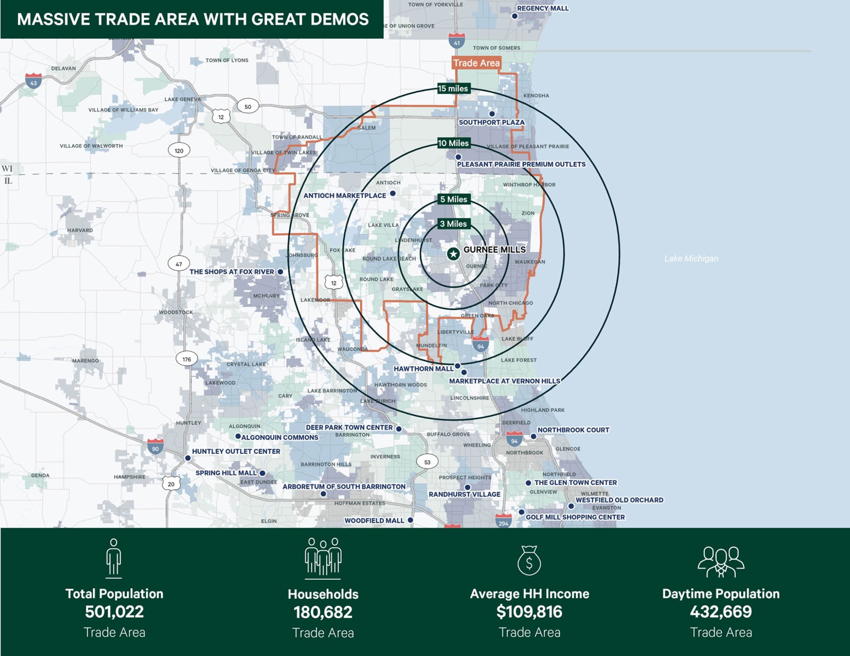The image size is (850, 656).
Task: Click the Interstate 90 highway shield
Action: pyautogui.click(x=155, y=447)
